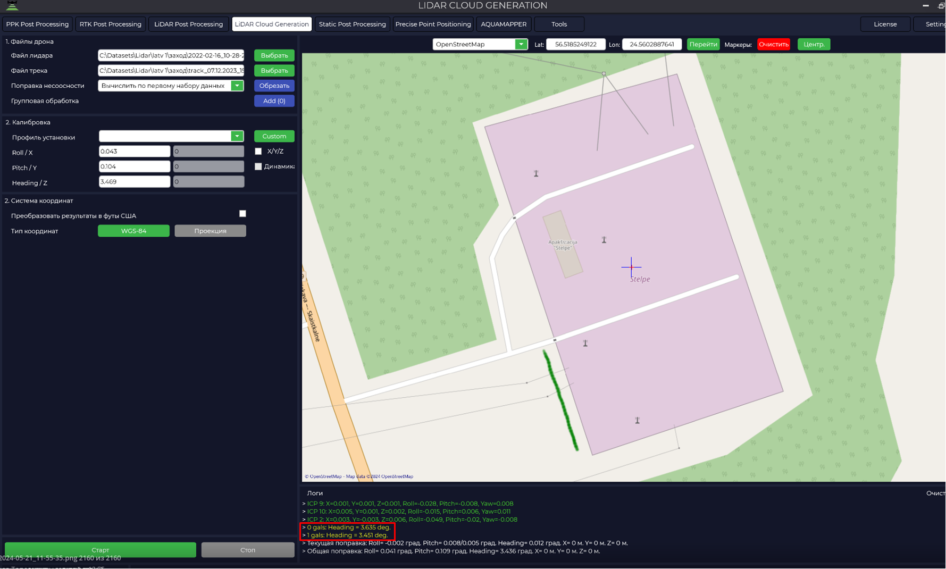The image size is (946, 569).
Task: Click the Обрезать button
Action: pyautogui.click(x=274, y=86)
